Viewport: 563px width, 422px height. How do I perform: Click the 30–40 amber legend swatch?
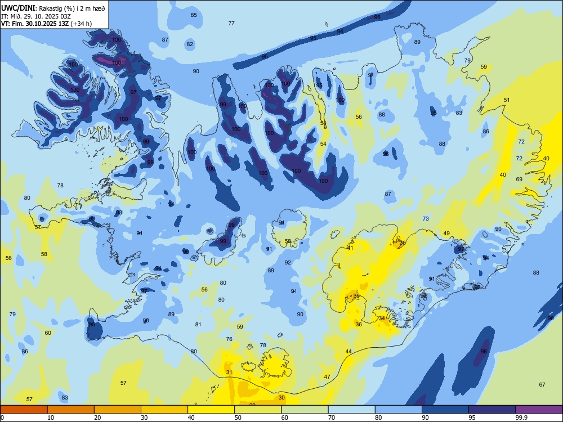pyautogui.click(x=164, y=410)
